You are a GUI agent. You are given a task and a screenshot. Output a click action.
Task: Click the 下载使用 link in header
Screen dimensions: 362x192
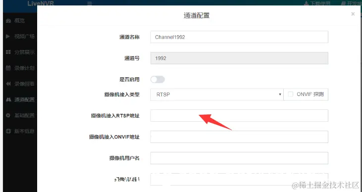[320, 3]
